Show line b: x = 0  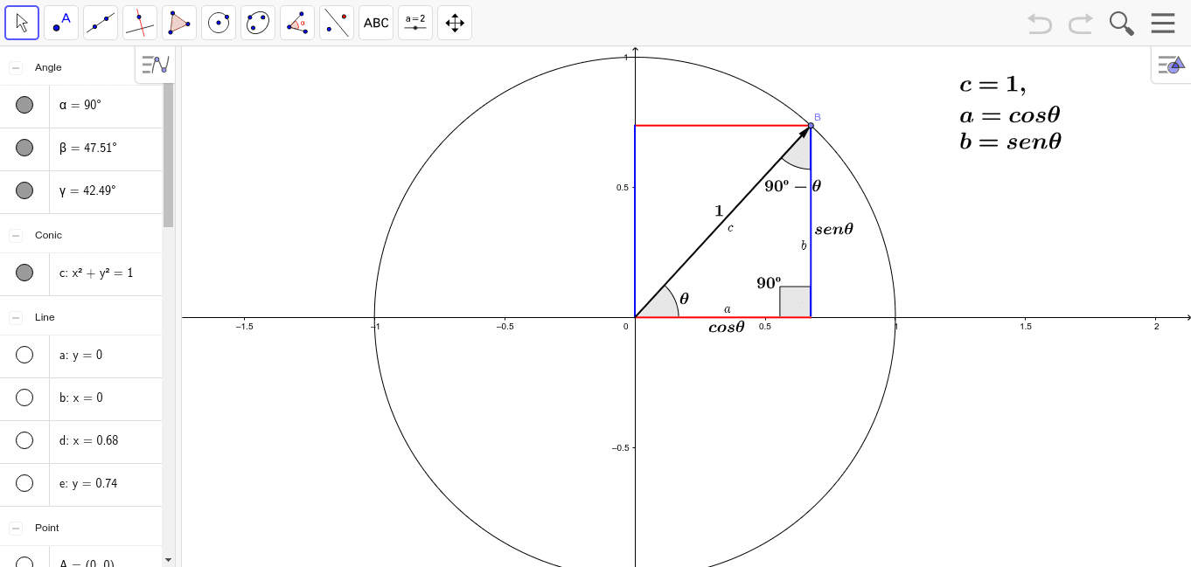coord(24,398)
